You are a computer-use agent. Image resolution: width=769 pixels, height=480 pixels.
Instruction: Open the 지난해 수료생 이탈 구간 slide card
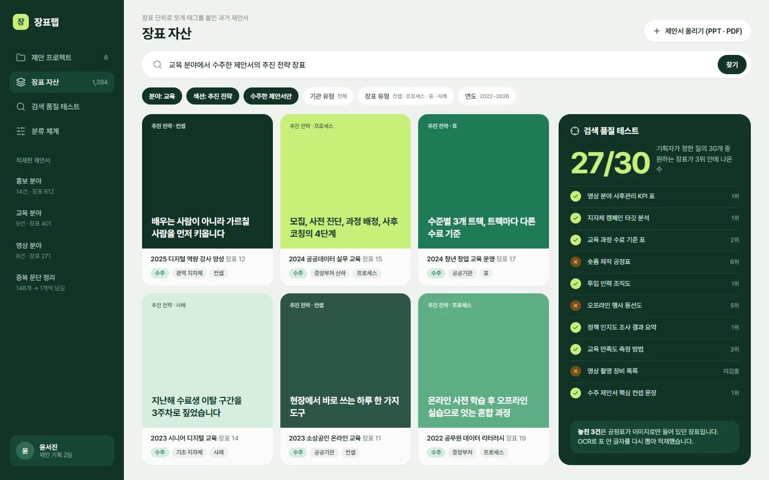pos(207,379)
